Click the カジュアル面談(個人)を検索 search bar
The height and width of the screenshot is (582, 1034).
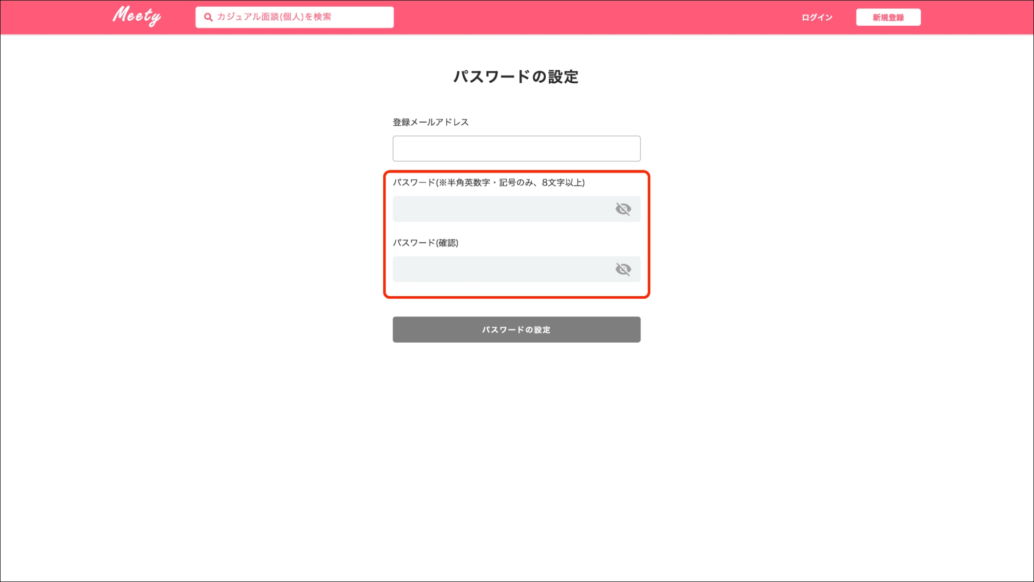point(295,16)
